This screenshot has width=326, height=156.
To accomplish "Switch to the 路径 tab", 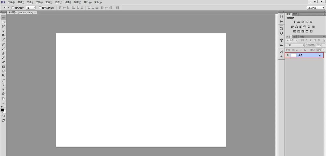I will tap(302, 37).
